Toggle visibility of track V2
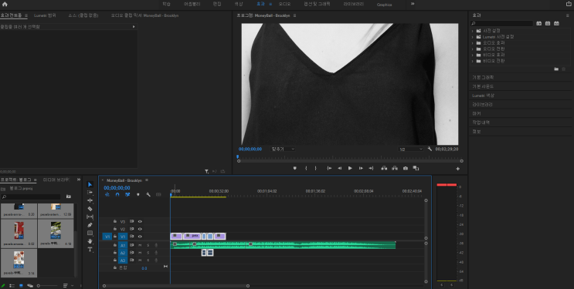Screen dimensions: 574x289 pyautogui.click(x=140, y=229)
